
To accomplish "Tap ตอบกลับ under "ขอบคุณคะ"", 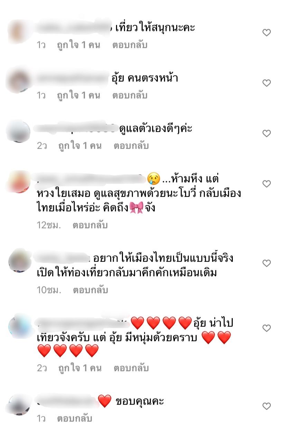I will [75, 419].
